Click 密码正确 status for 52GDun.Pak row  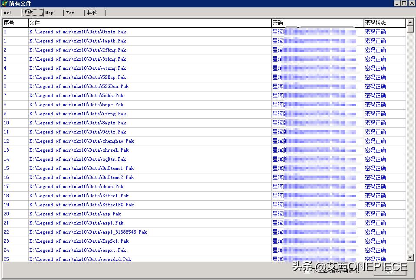point(375,86)
